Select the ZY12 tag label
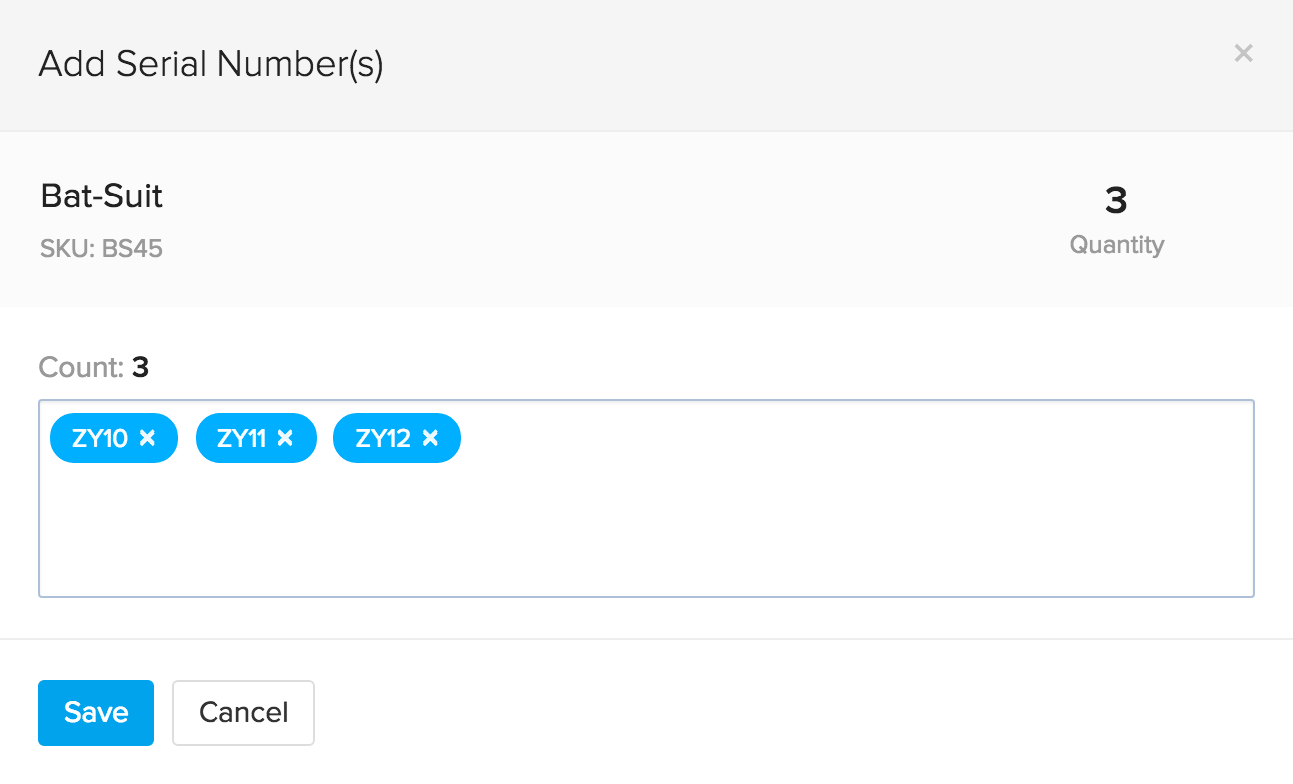1293x784 pixels. pos(383,438)
